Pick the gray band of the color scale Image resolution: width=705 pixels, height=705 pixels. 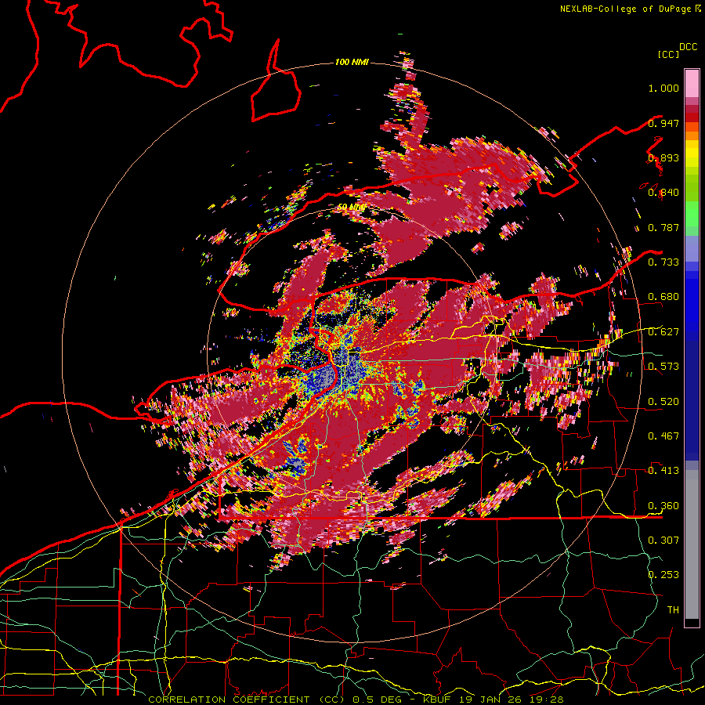click(692, 544)
